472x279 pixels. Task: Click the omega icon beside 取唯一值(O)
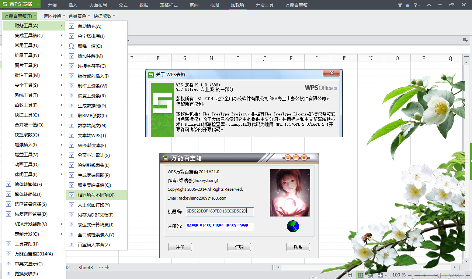72,46
